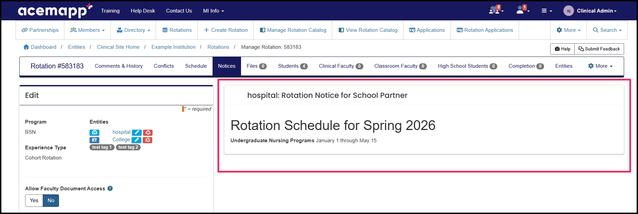This screenshot has width=638, height=214.
Task: Open the Contact Us menu item
Action: pos(179,11)
